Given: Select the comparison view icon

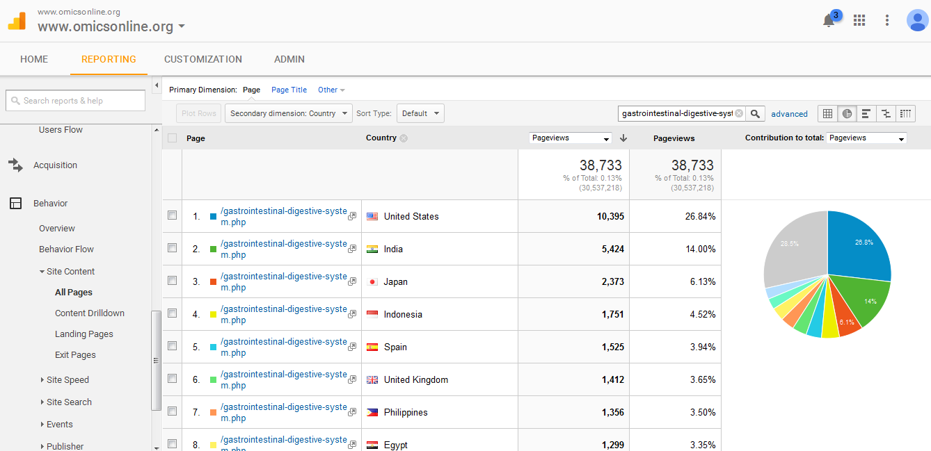Looking at the screenshot, I should point(886,114).
